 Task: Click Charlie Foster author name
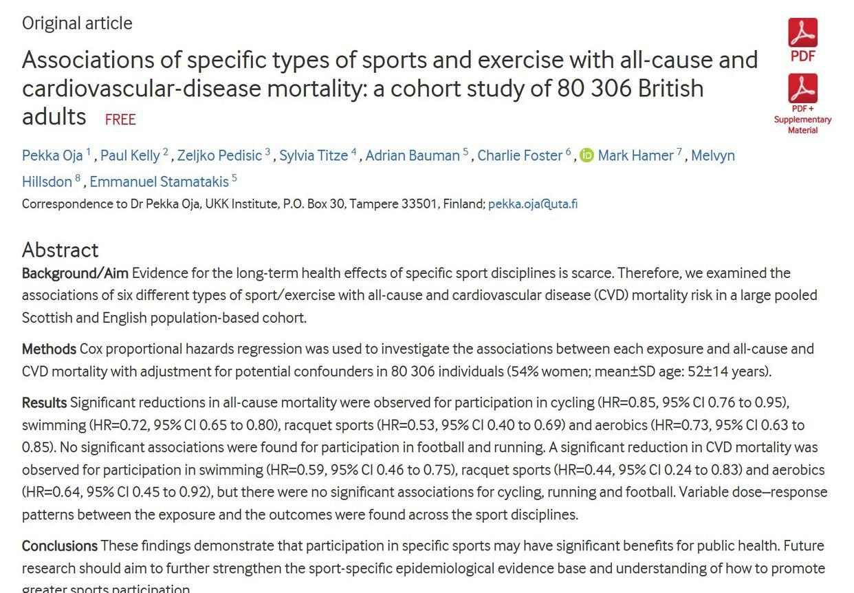pyautogui.click(x=520, y=156)
